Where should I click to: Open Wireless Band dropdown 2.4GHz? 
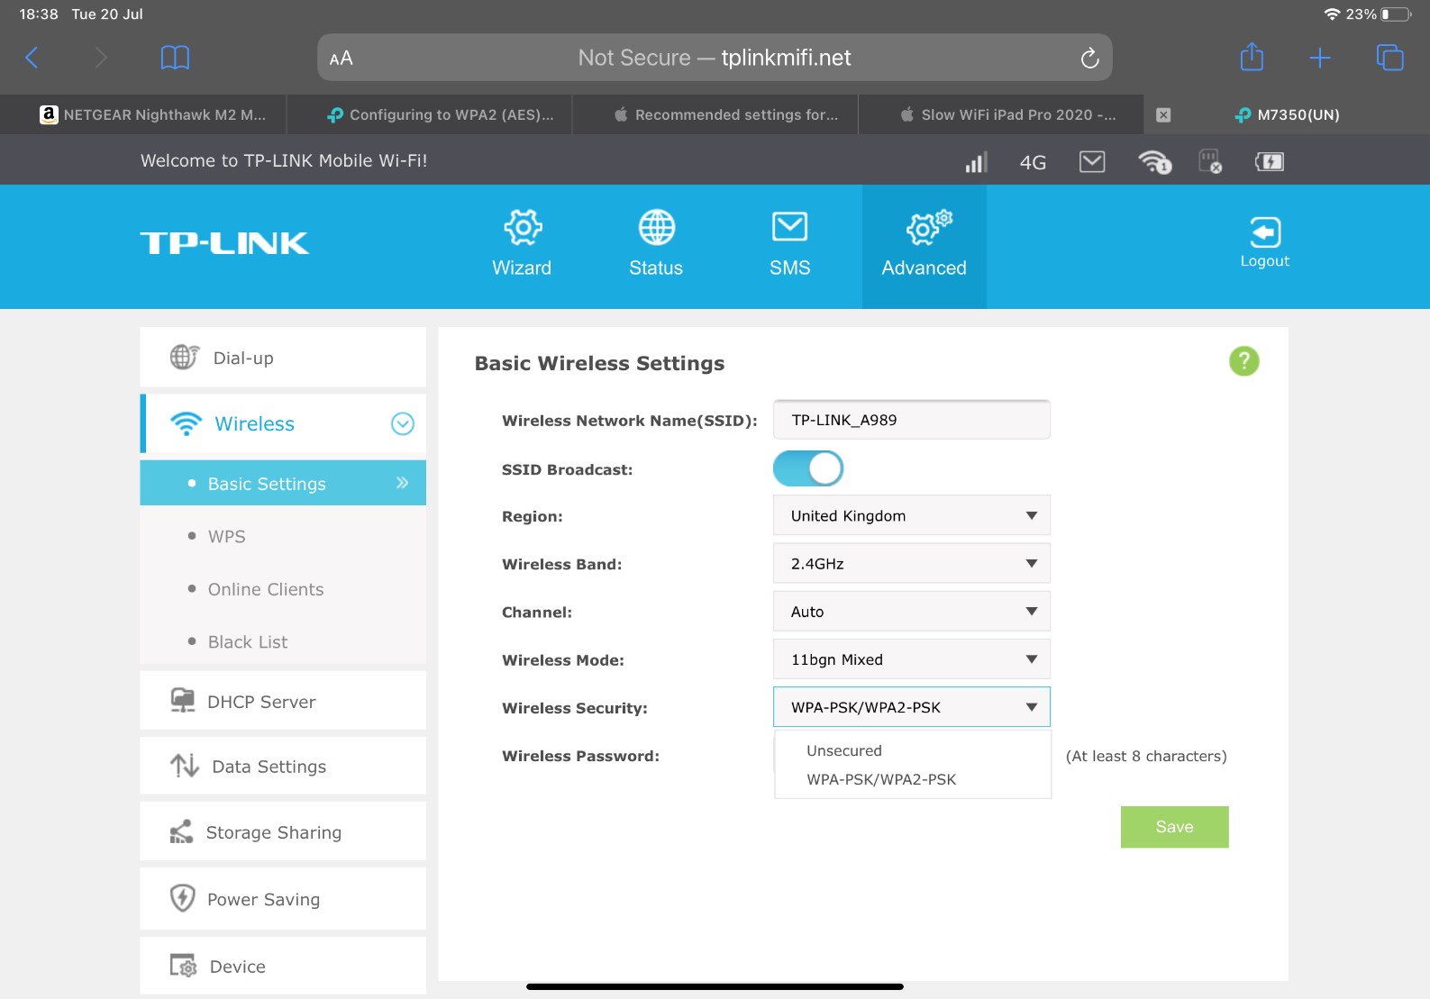tap(912, 564)
